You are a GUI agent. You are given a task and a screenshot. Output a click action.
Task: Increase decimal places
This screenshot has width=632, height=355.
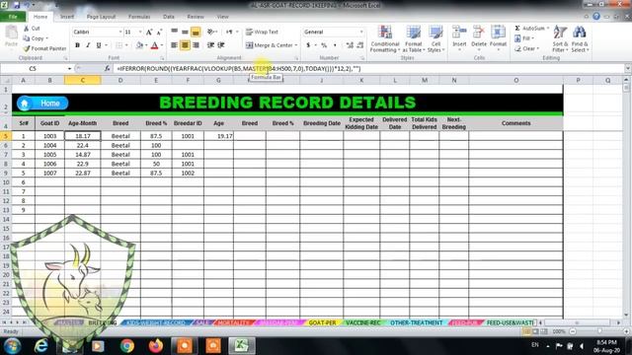350,45
